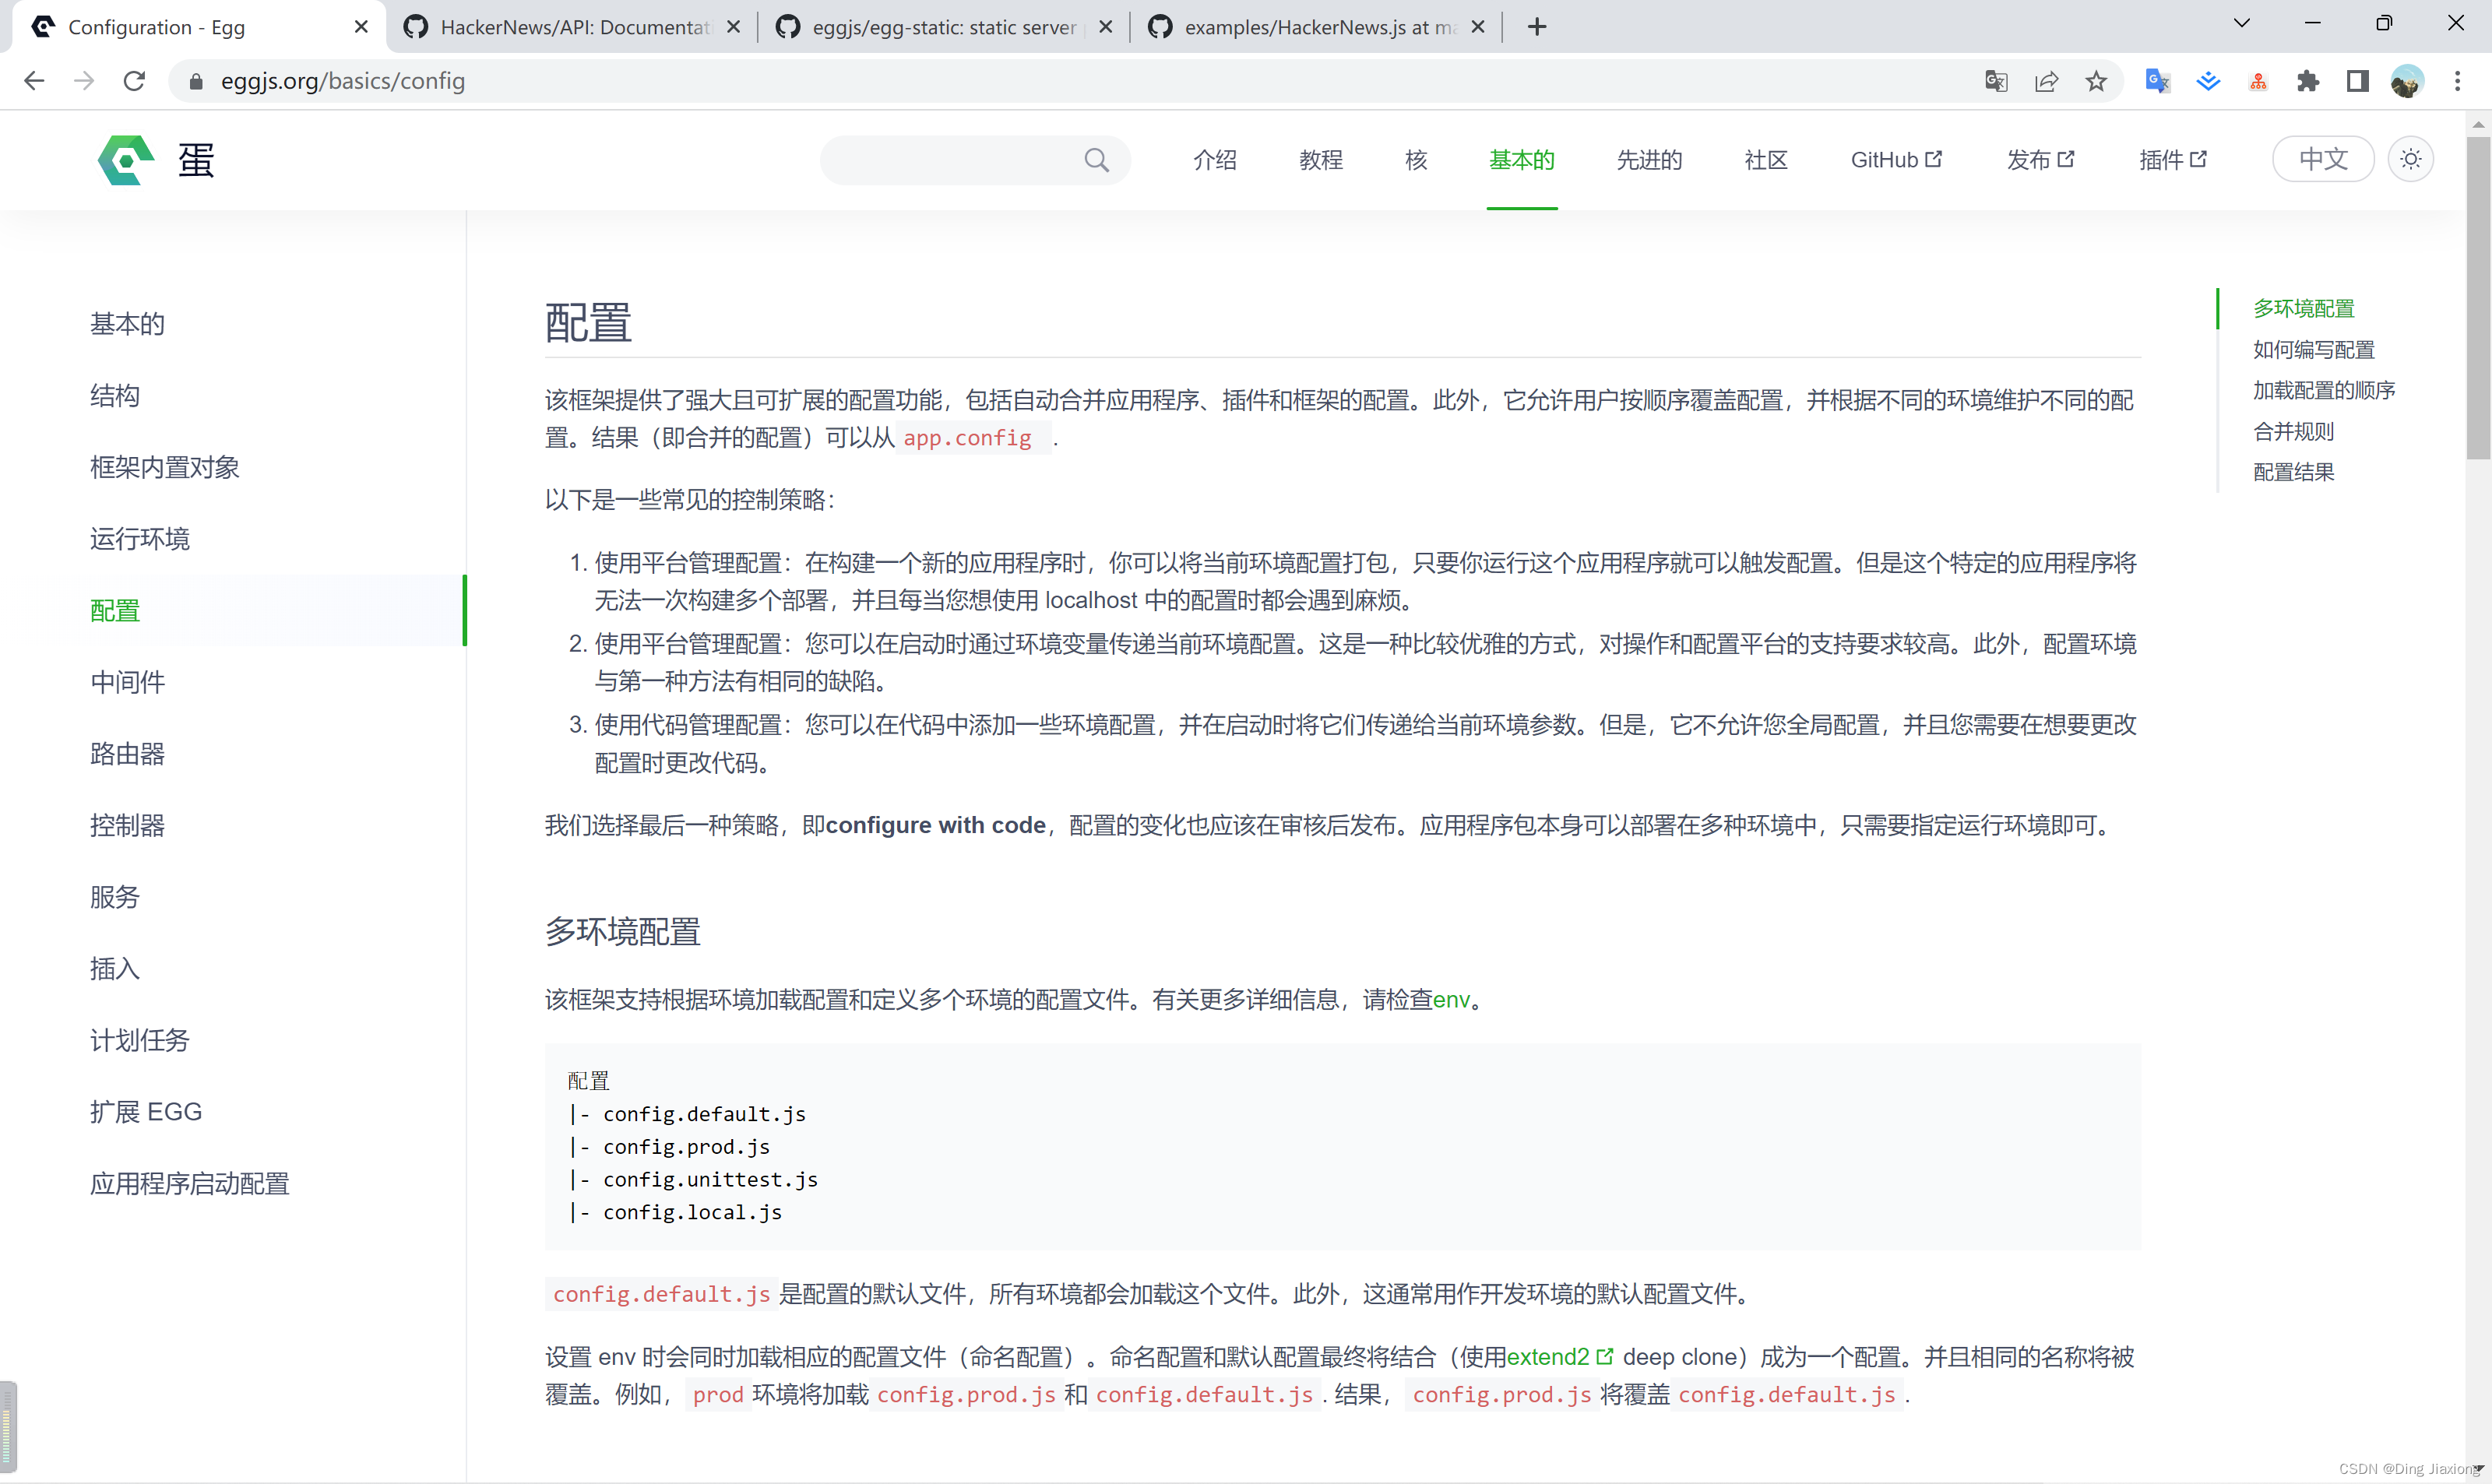Select the 基本的 nav menu item
The image size is (2492, 1484).
click(1522, 160)
